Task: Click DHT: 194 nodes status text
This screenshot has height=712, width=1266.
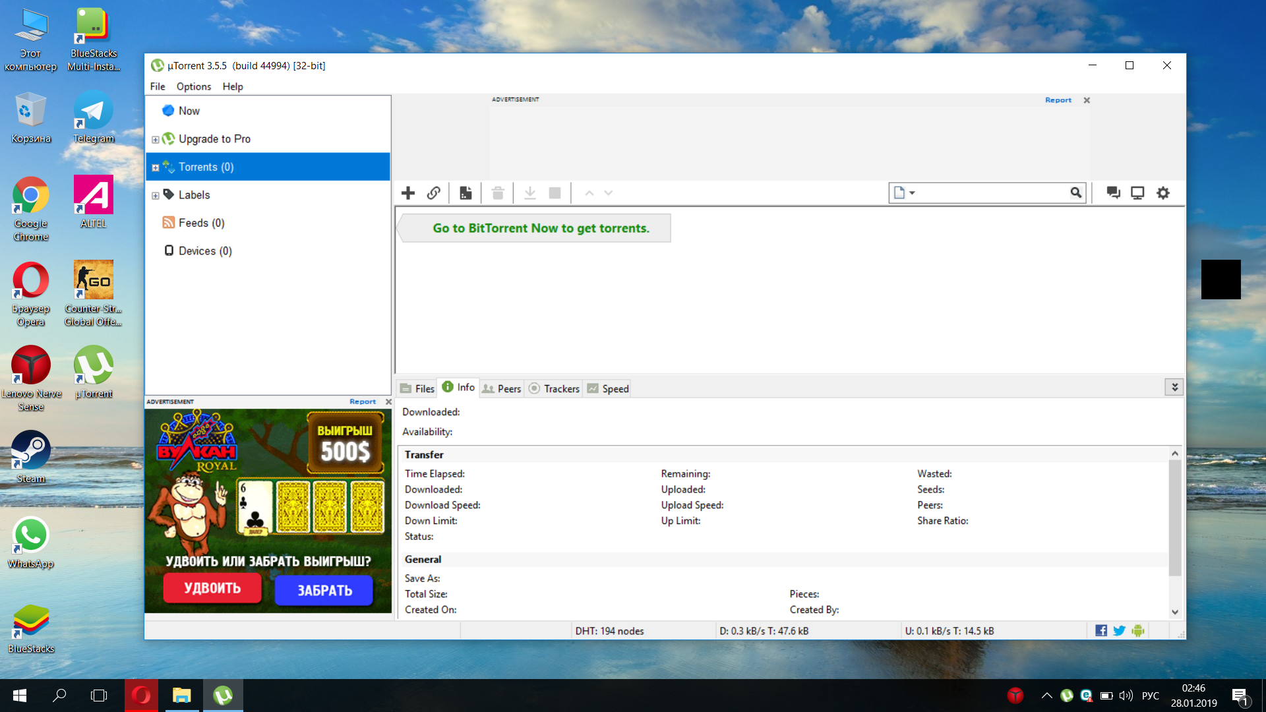Action: [x=609, y=631]
